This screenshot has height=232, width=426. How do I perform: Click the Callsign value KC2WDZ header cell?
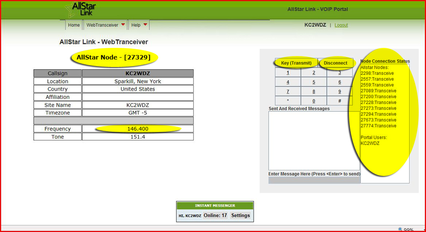point(138,73)
